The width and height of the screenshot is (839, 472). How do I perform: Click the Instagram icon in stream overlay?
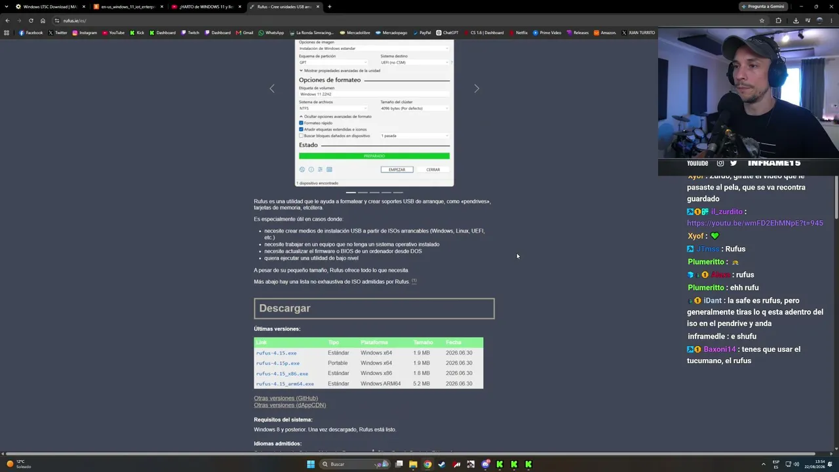[720, 163]
